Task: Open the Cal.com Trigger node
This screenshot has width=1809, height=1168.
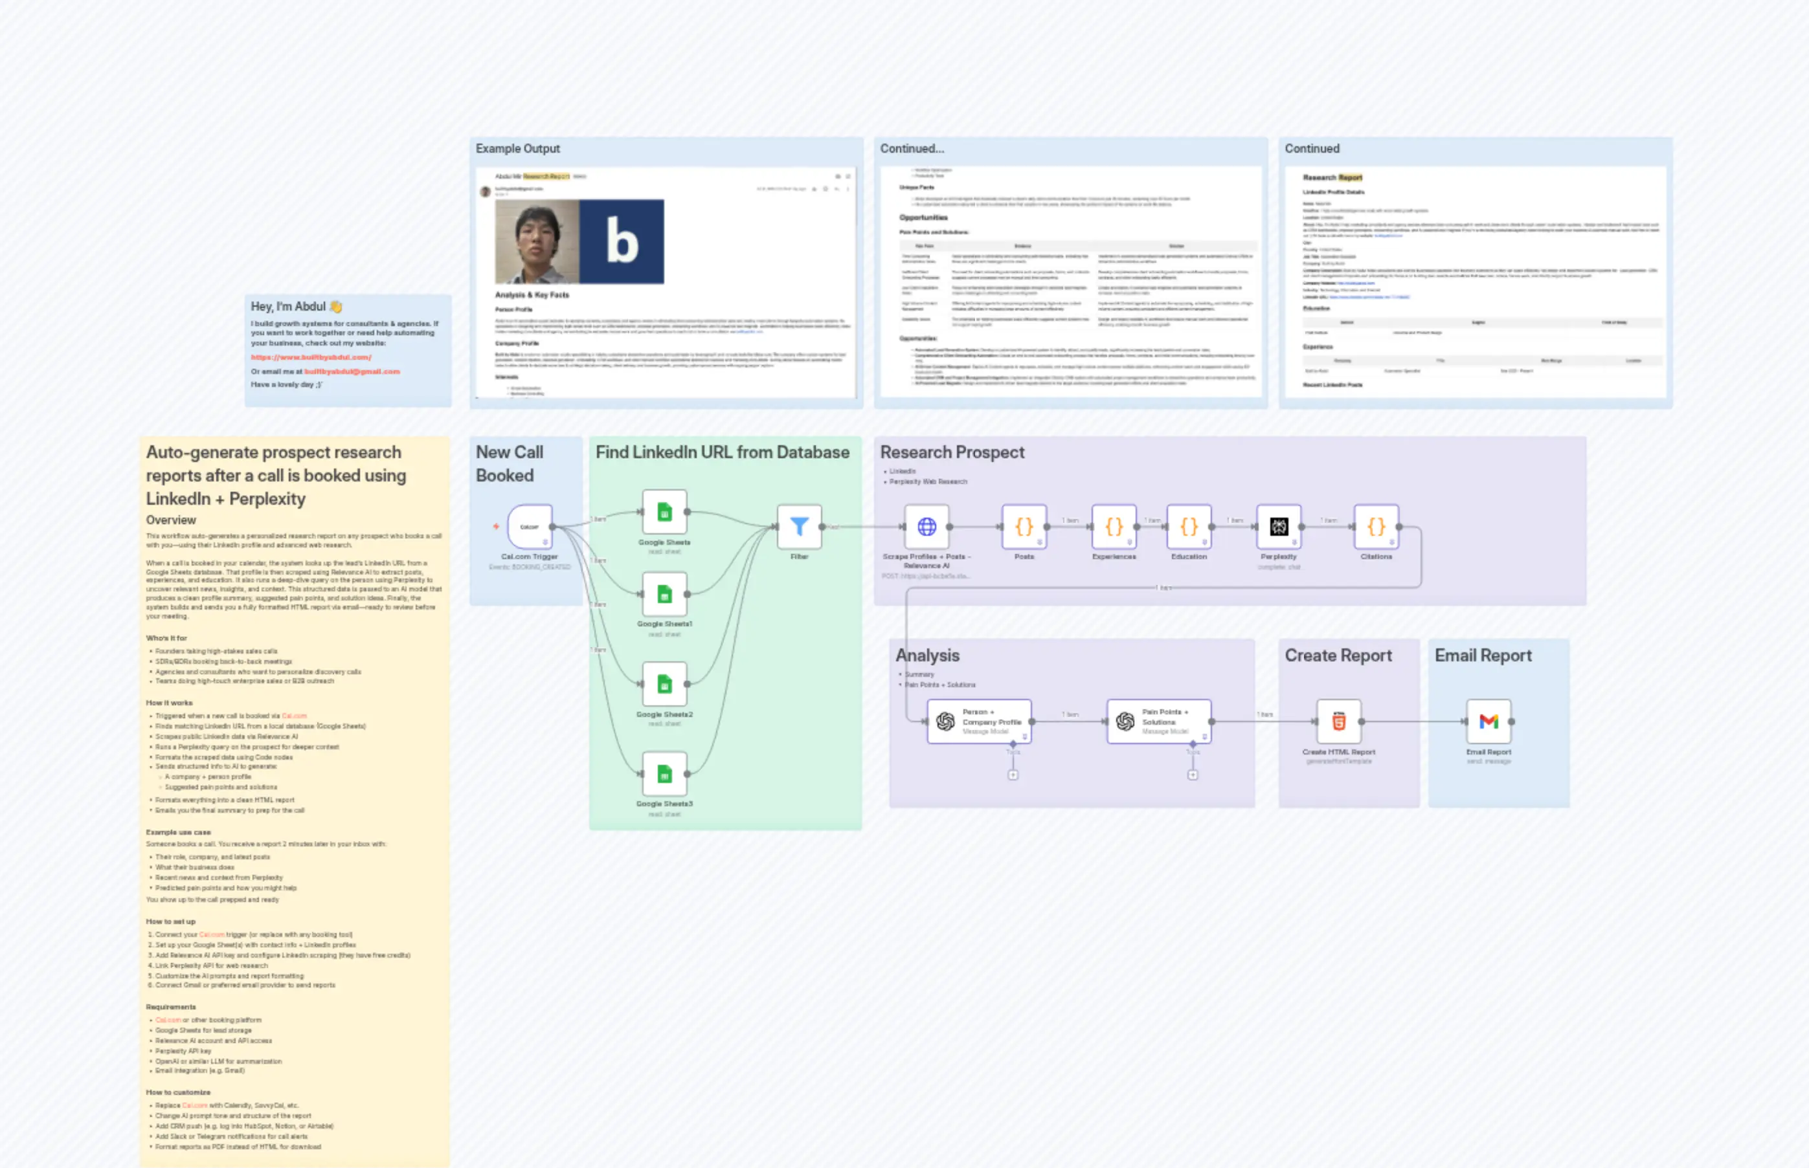Action: click(528, 525)
